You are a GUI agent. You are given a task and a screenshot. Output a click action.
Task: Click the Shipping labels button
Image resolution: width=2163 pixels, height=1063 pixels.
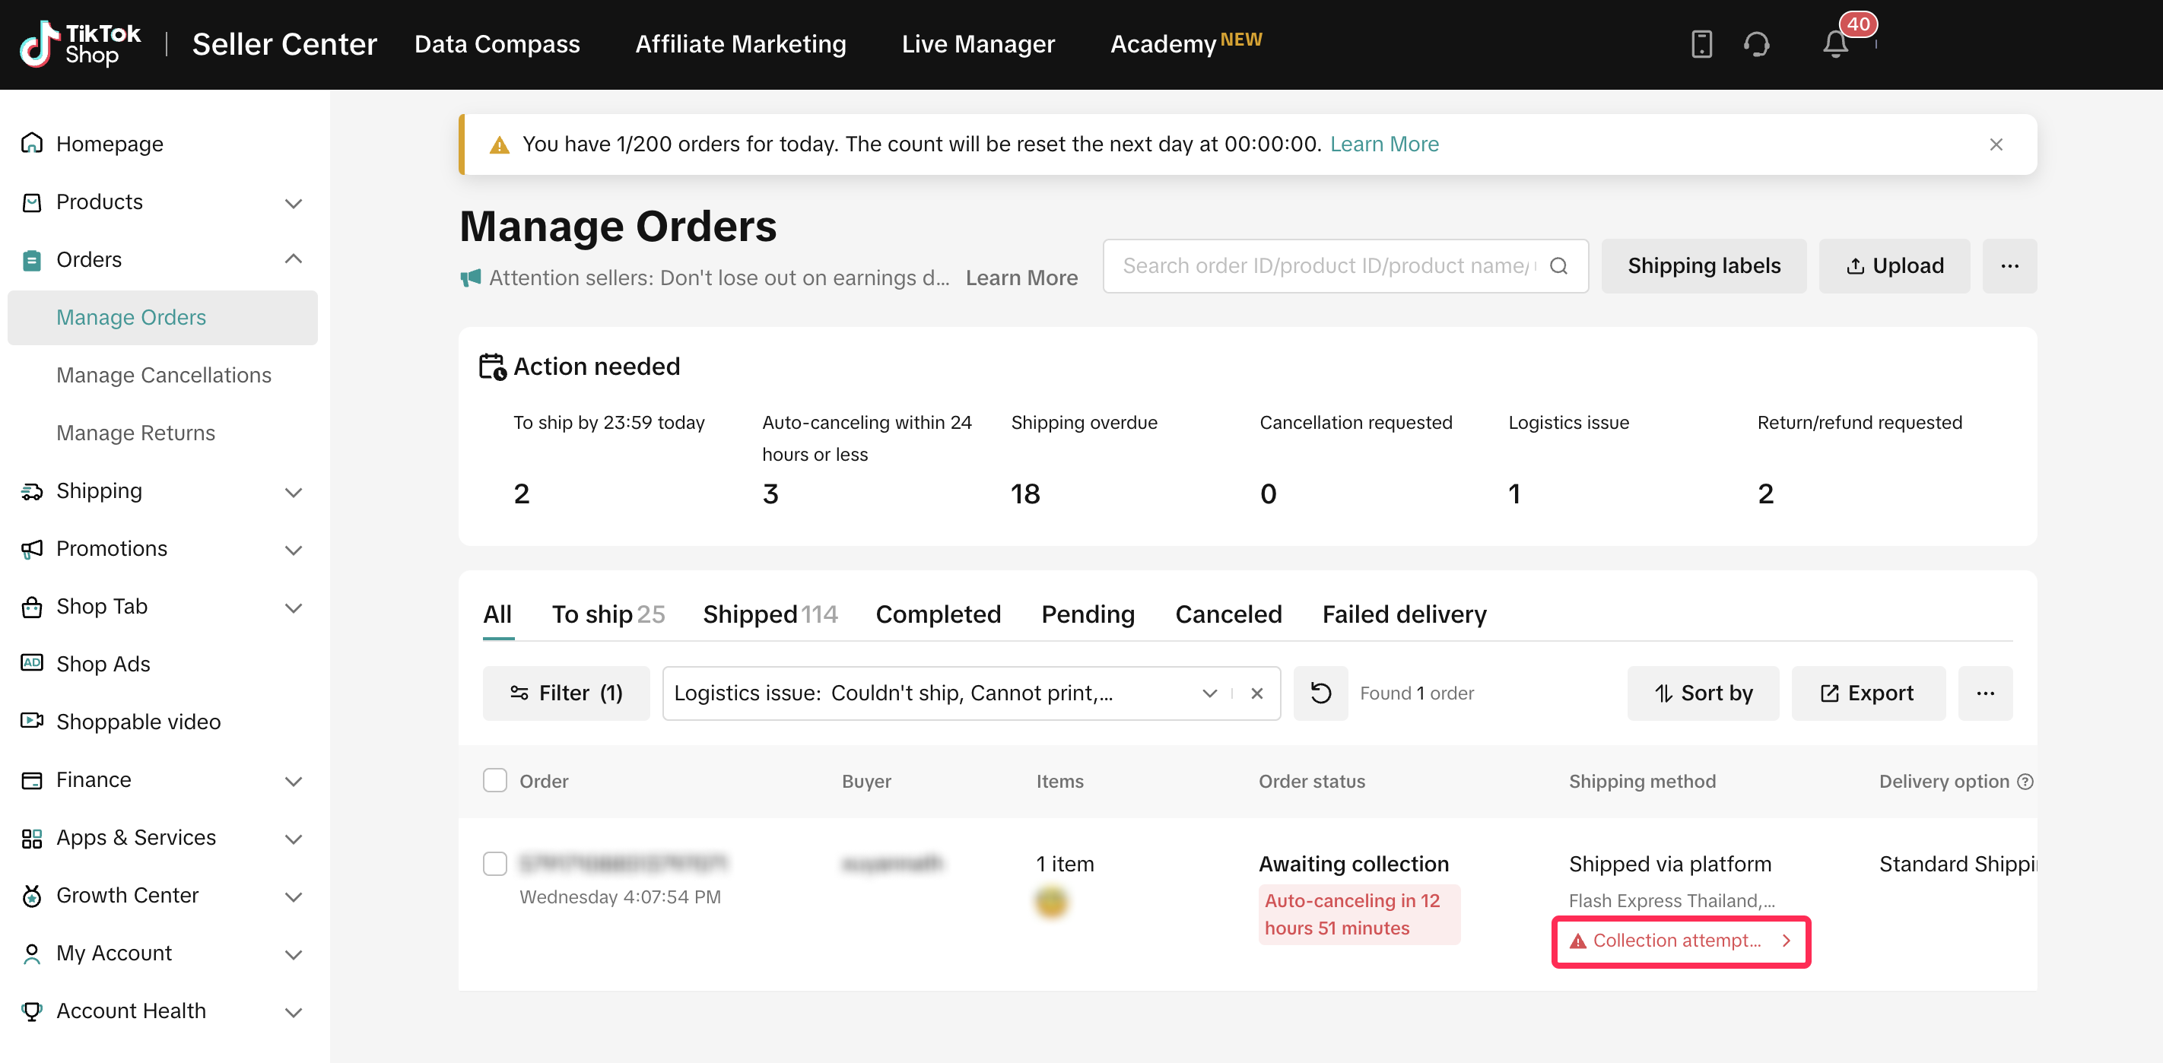[1703, 266]
